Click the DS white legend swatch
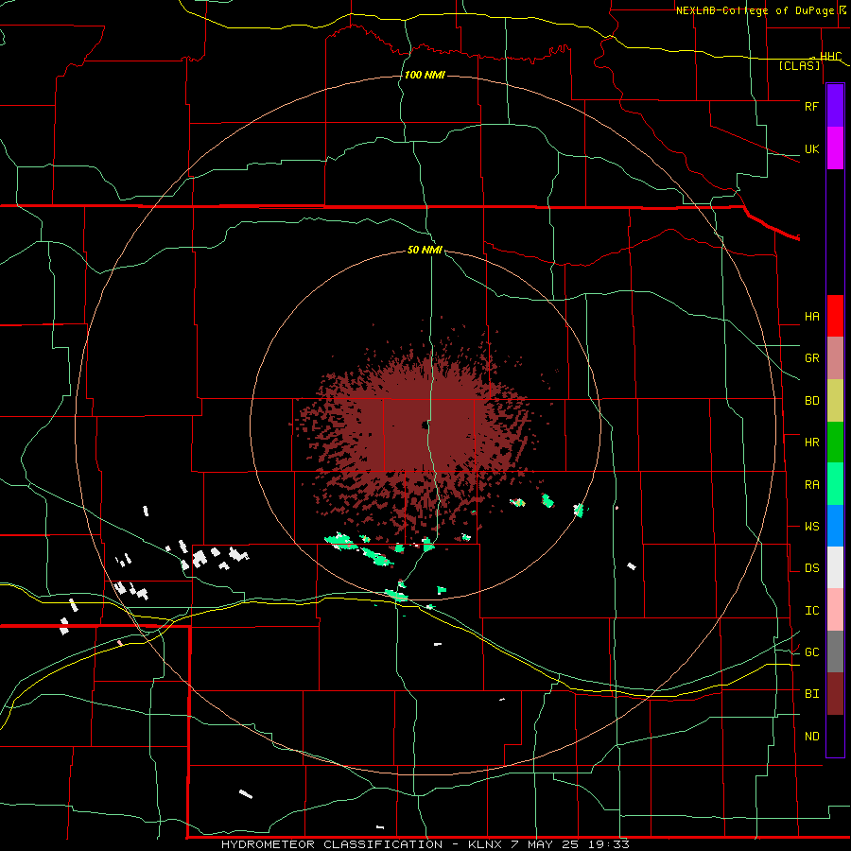Image resolution: width=851 pixels, height=851 pixels. pyautogui.click(x=835, y=567)
